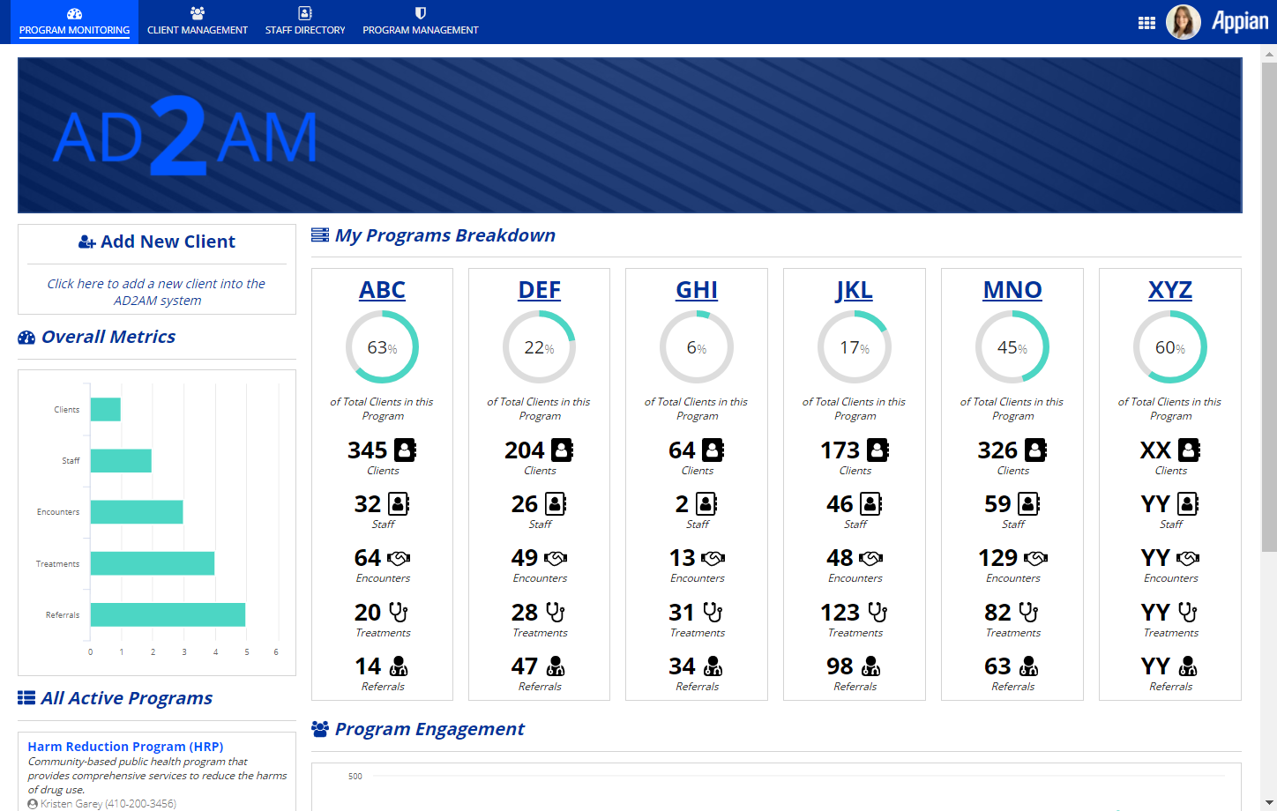Image resolution: width=1277 pixels, height=811 pixels.
Task: Click the staff icon in ABC card
Action: tap(399, 504)
